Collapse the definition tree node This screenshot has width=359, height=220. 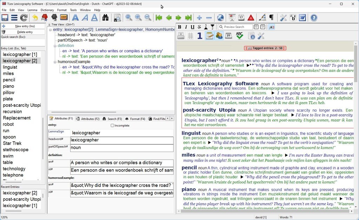click(55, 46)
